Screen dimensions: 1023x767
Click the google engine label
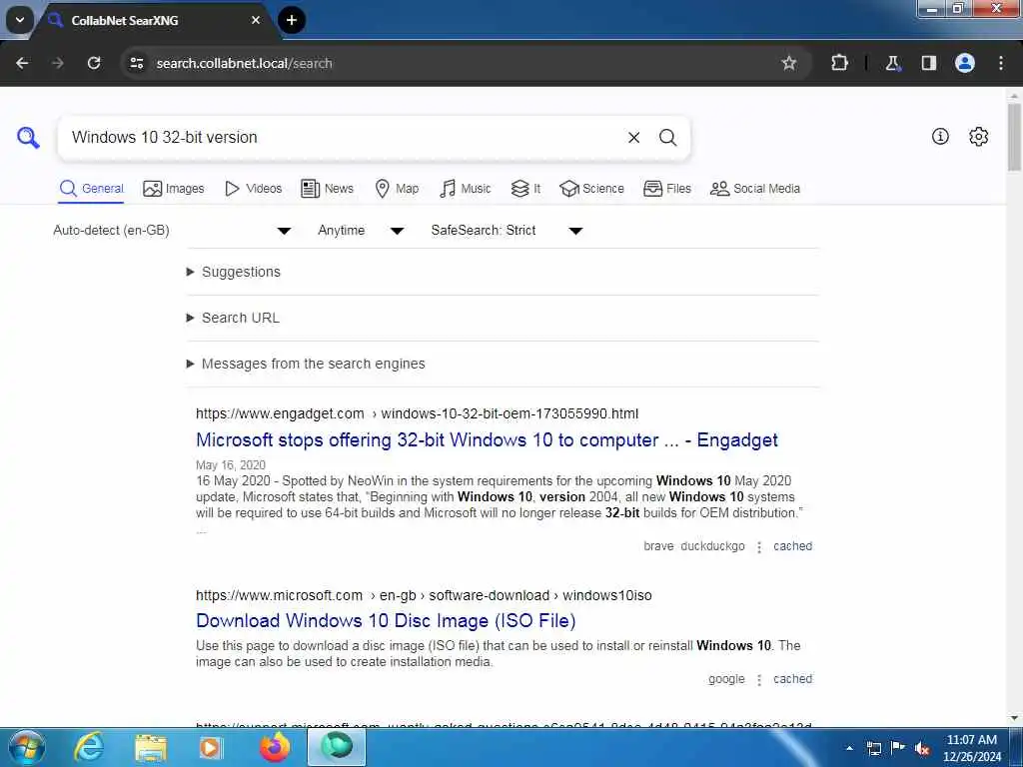pos(726,679)
